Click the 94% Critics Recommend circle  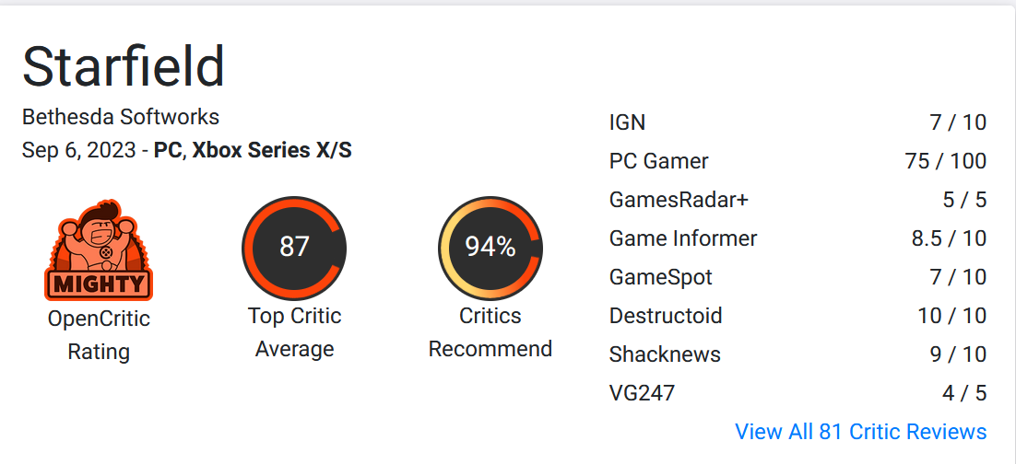pos(490,248)
